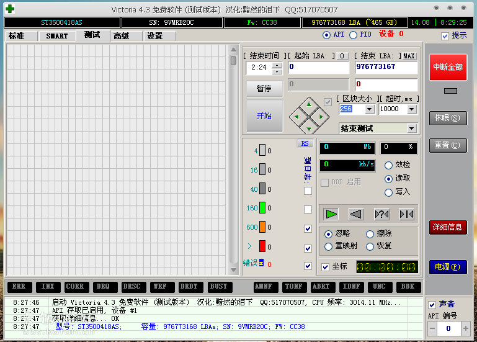Click the red slow-block swatch
Viewport: 477px width, 342px height.
(x=262, y=246)
